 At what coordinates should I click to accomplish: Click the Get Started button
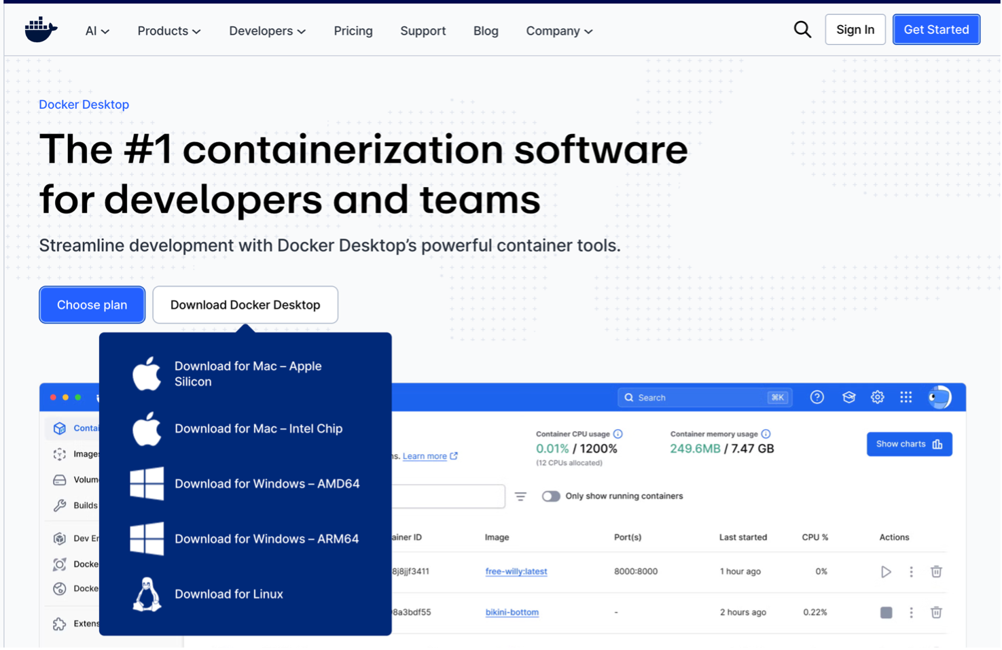(935, 30)
